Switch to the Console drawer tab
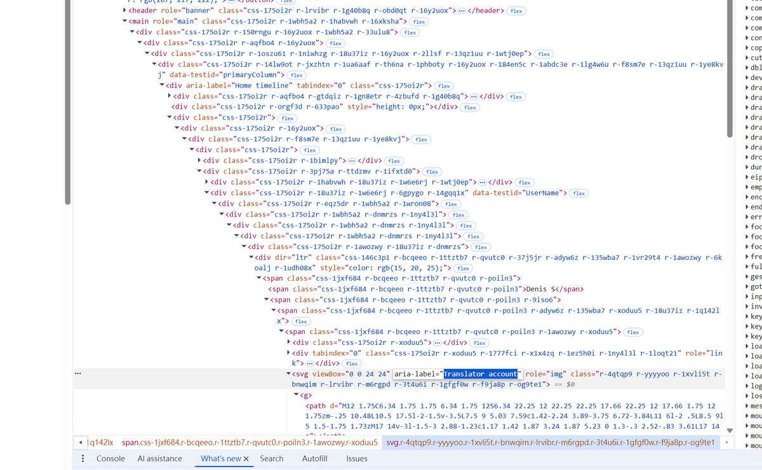The image size is (762, 470). pyautogui.click(x=110, y=459)
